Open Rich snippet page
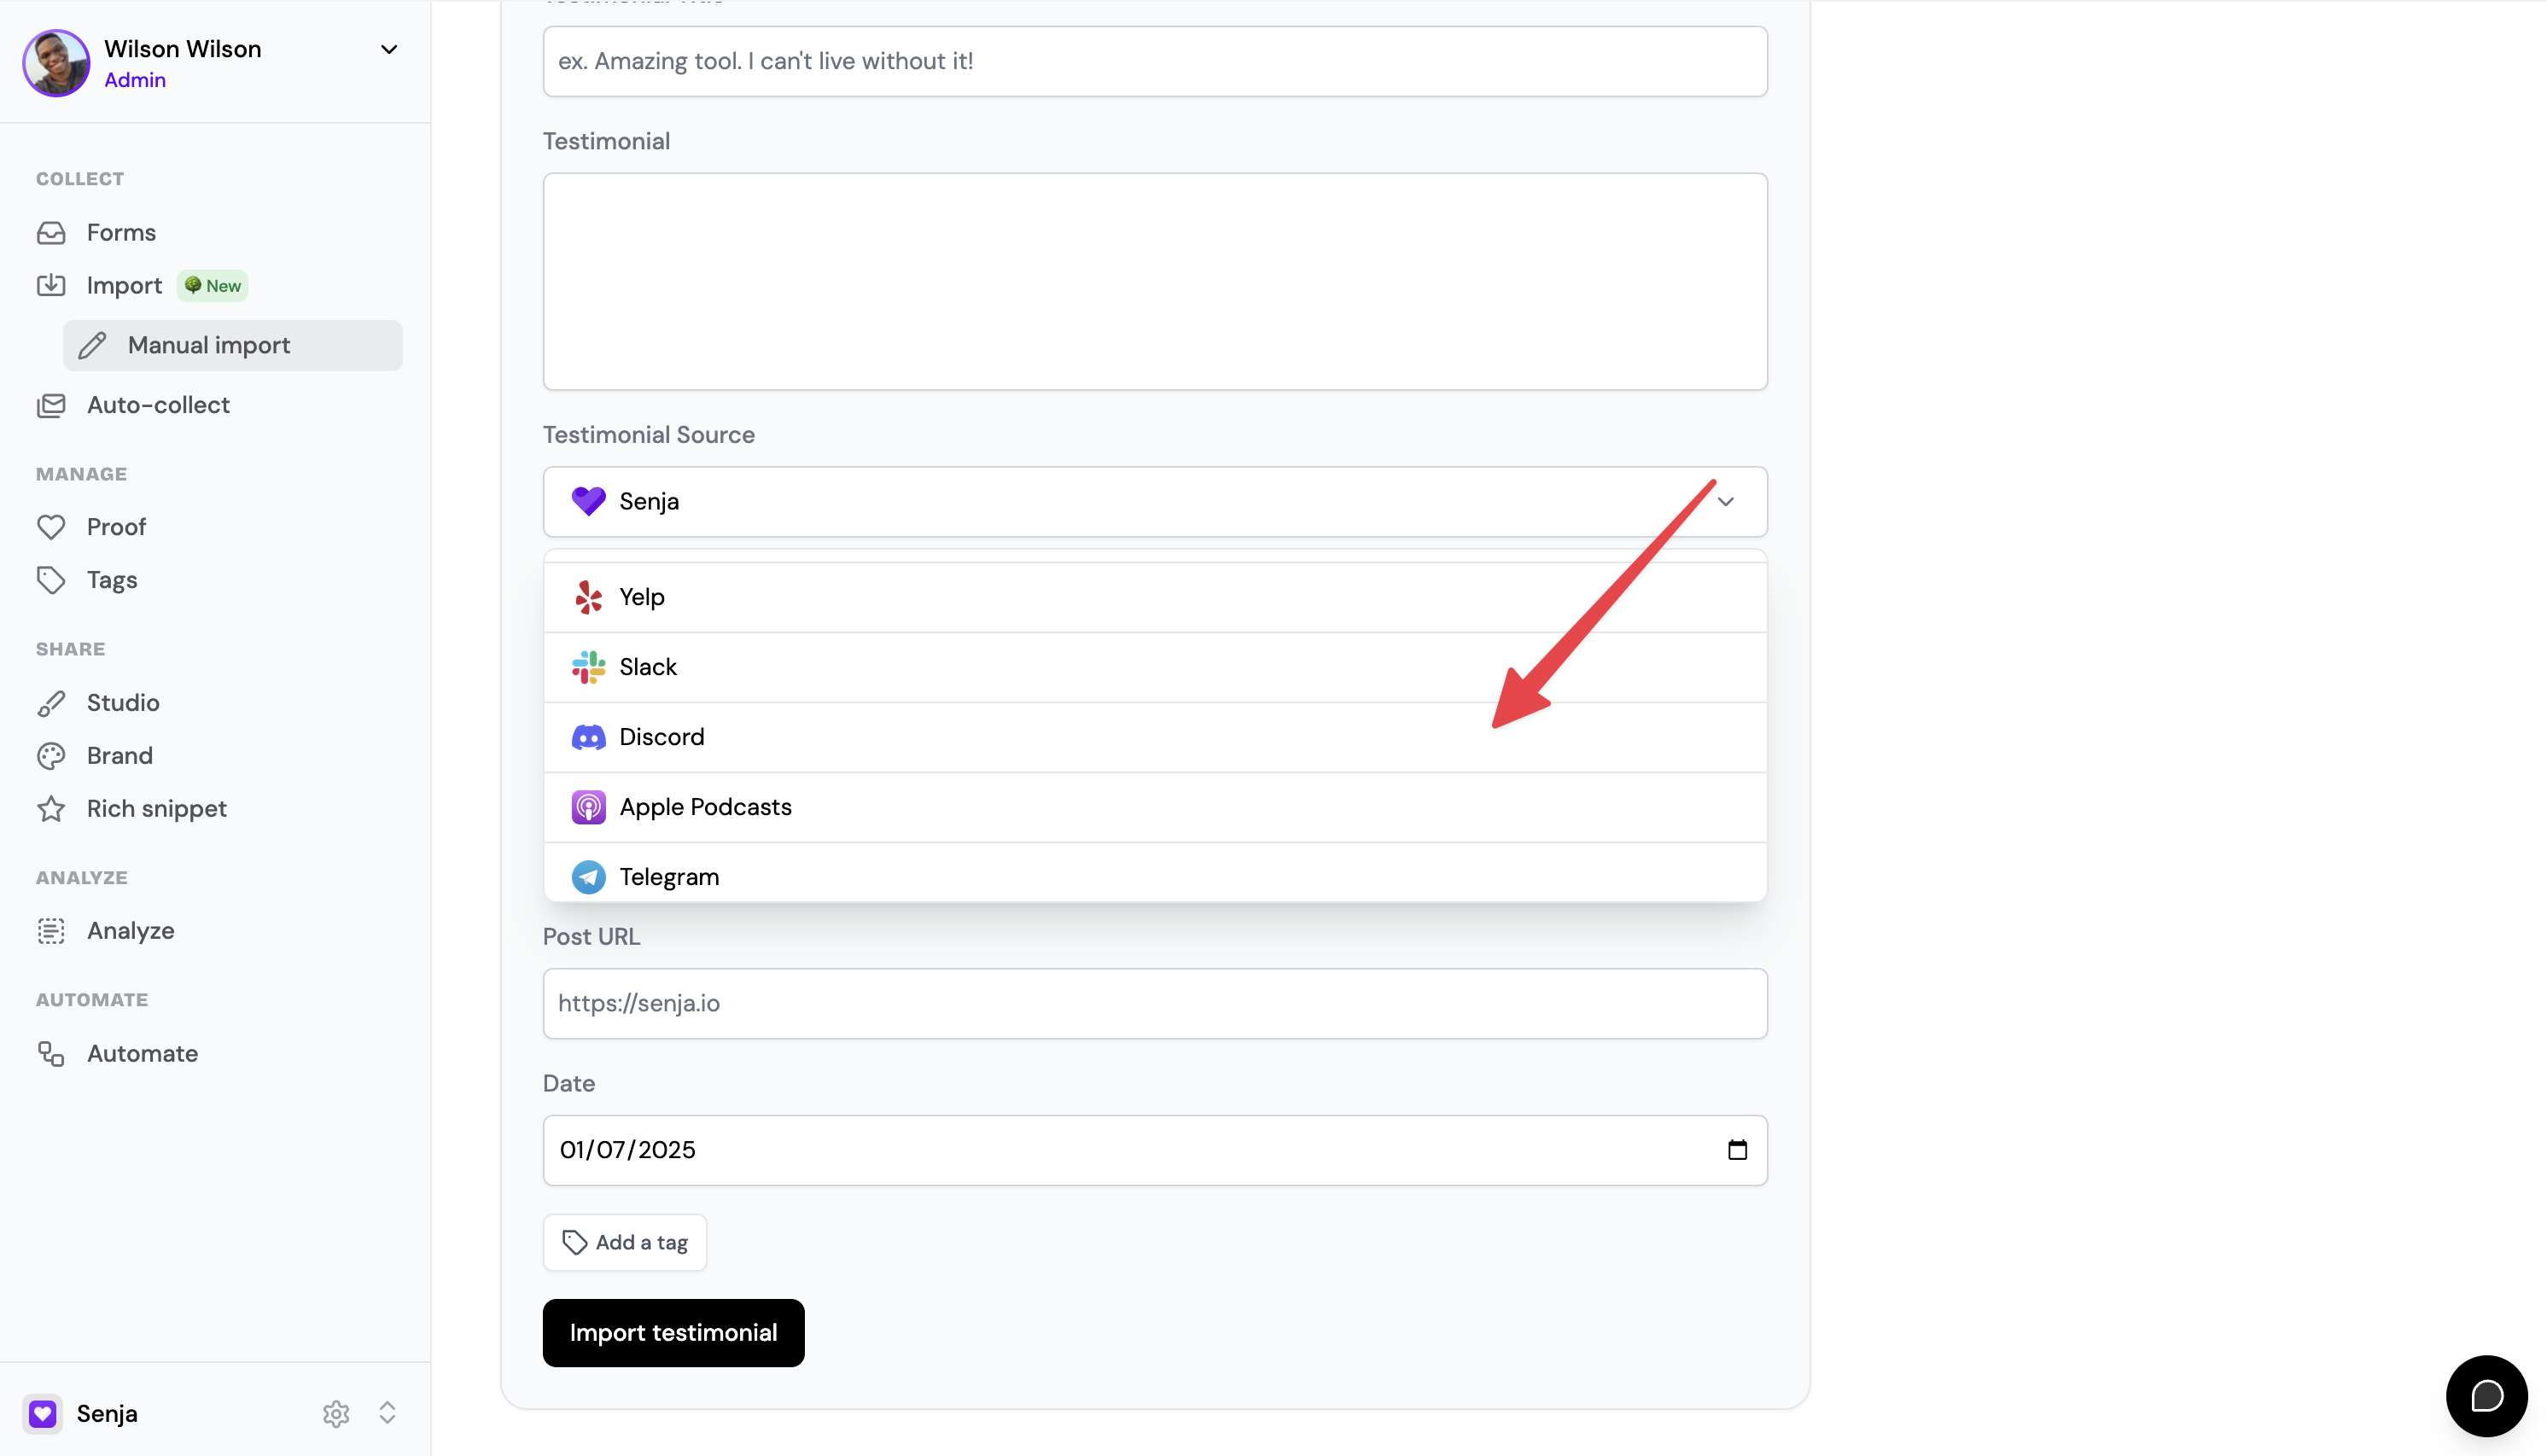 pyautogui.click(x=157, y=809)
